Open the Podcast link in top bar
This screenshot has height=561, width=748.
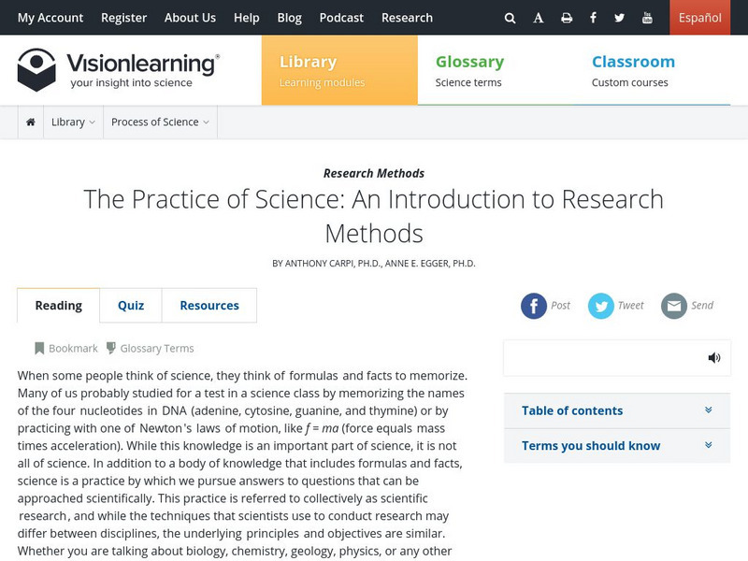pos(341,18)
